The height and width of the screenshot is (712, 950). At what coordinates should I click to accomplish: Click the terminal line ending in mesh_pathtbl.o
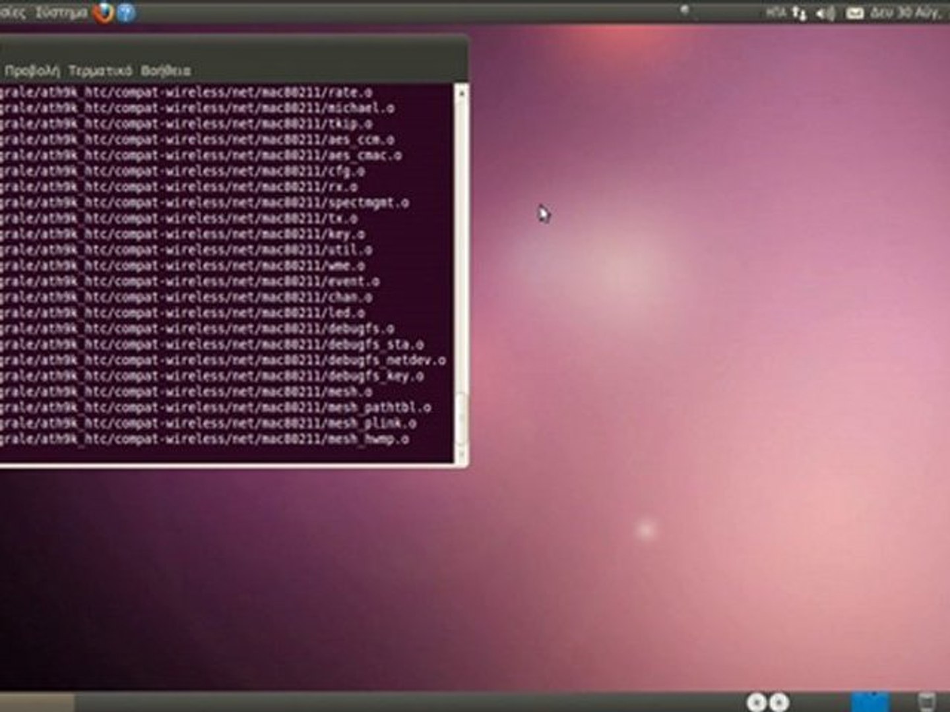[216, 408]
